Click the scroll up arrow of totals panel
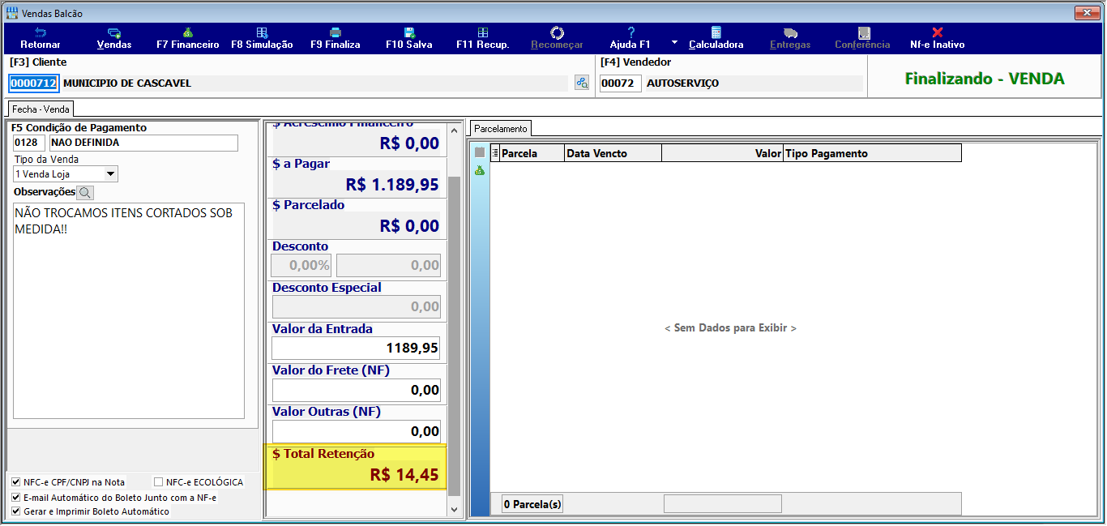Screen dimensions: 1107x526 454,130
